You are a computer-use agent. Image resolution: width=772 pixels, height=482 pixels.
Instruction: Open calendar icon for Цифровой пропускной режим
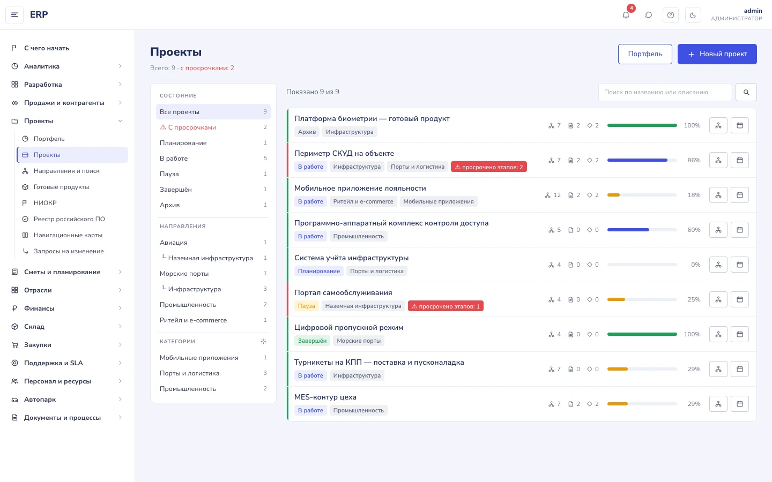click(740, 334)
